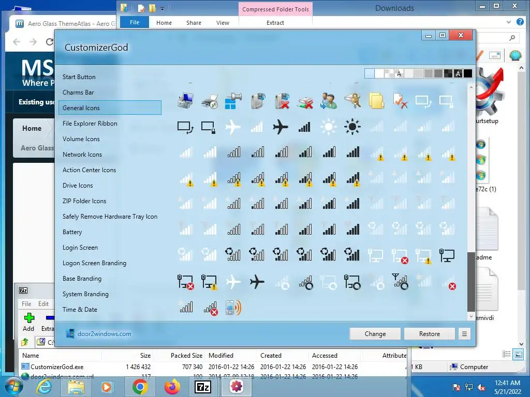Select the media device icon with red X
530x397 pixels.
(x=281, y=101)
